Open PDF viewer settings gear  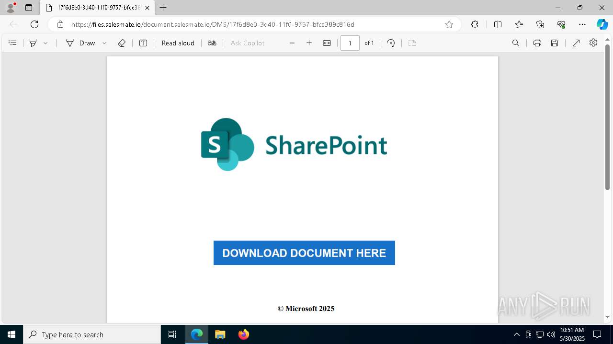[593, 43]
